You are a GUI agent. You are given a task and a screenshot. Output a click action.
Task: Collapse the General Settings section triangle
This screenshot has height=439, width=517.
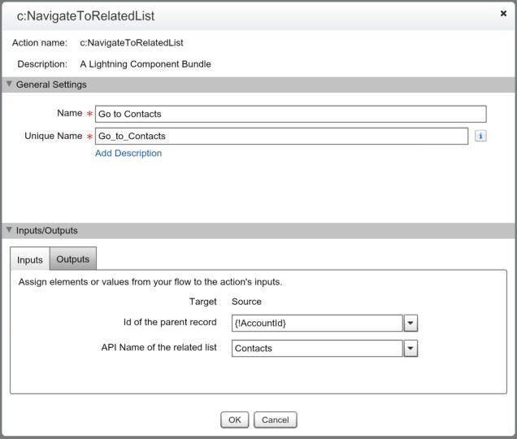[8, 85]
